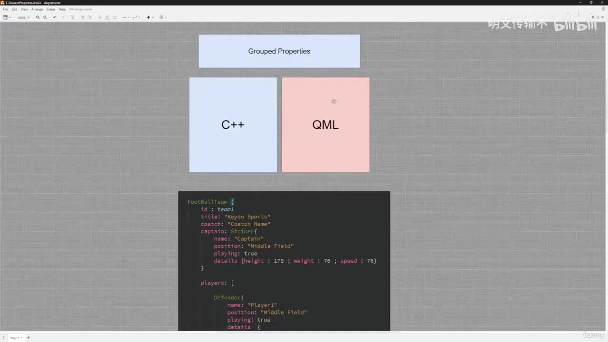Viewport: 608px width, 342px height.
Task: Open the pages list menu icon
Action: (x=4, y=338)
